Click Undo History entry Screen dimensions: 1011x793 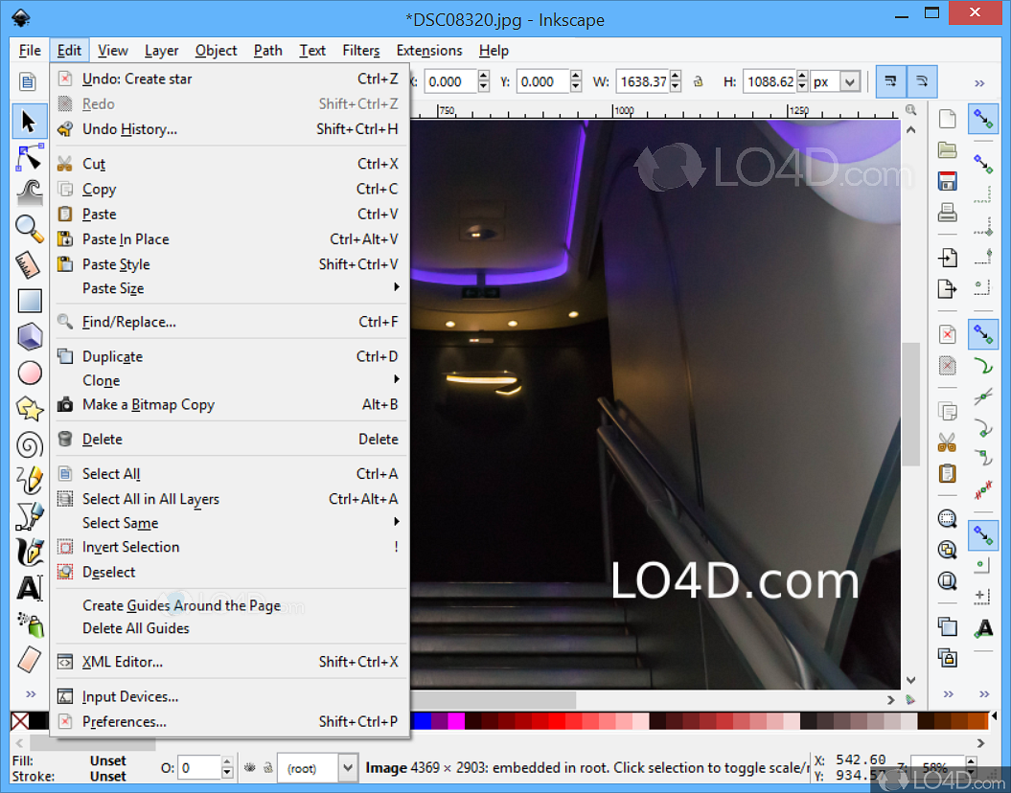coord(229,129)
